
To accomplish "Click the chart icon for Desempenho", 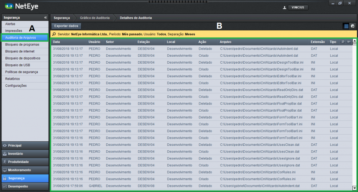I will [5, 186].
